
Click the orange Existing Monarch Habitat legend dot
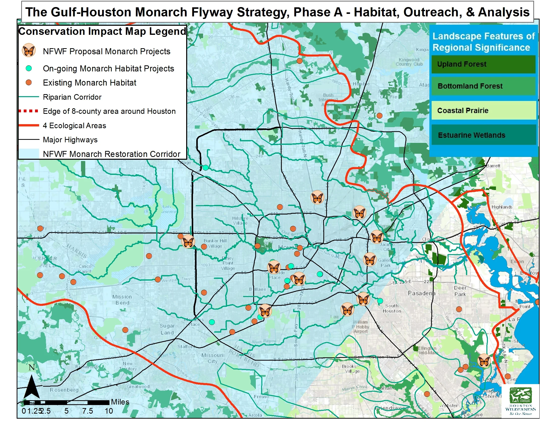point(29,83)
